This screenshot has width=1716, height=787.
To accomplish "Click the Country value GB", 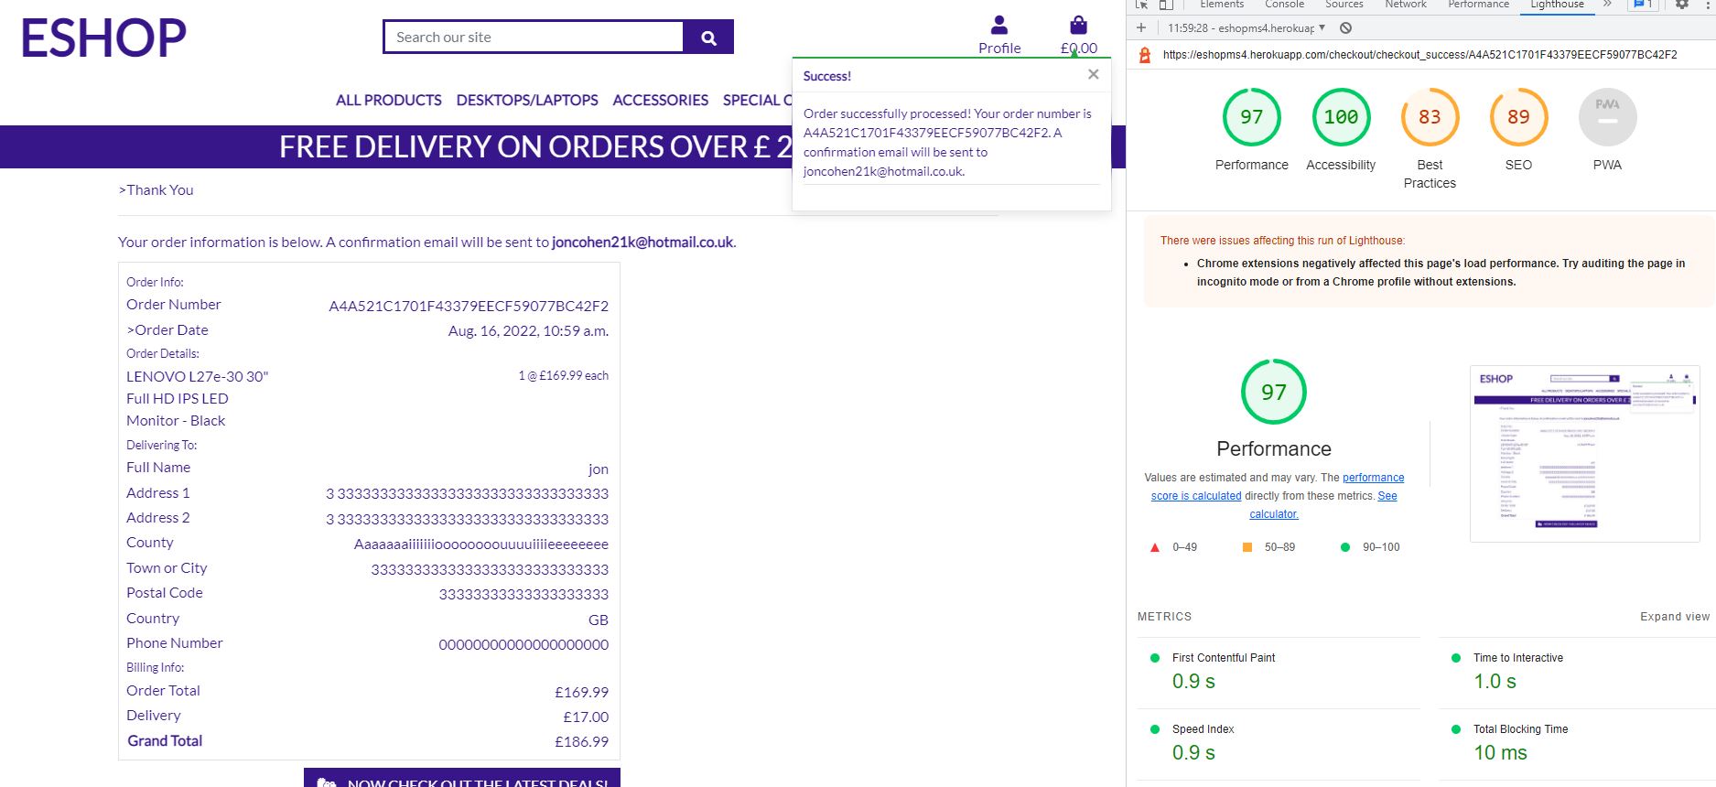I will [x=599, y=620].
